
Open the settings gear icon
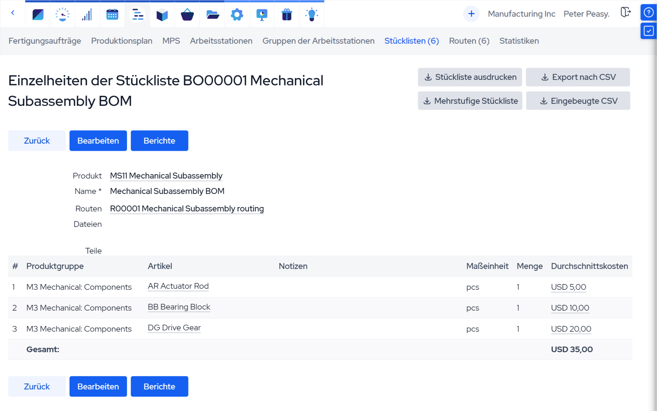[x=237, y=14]
